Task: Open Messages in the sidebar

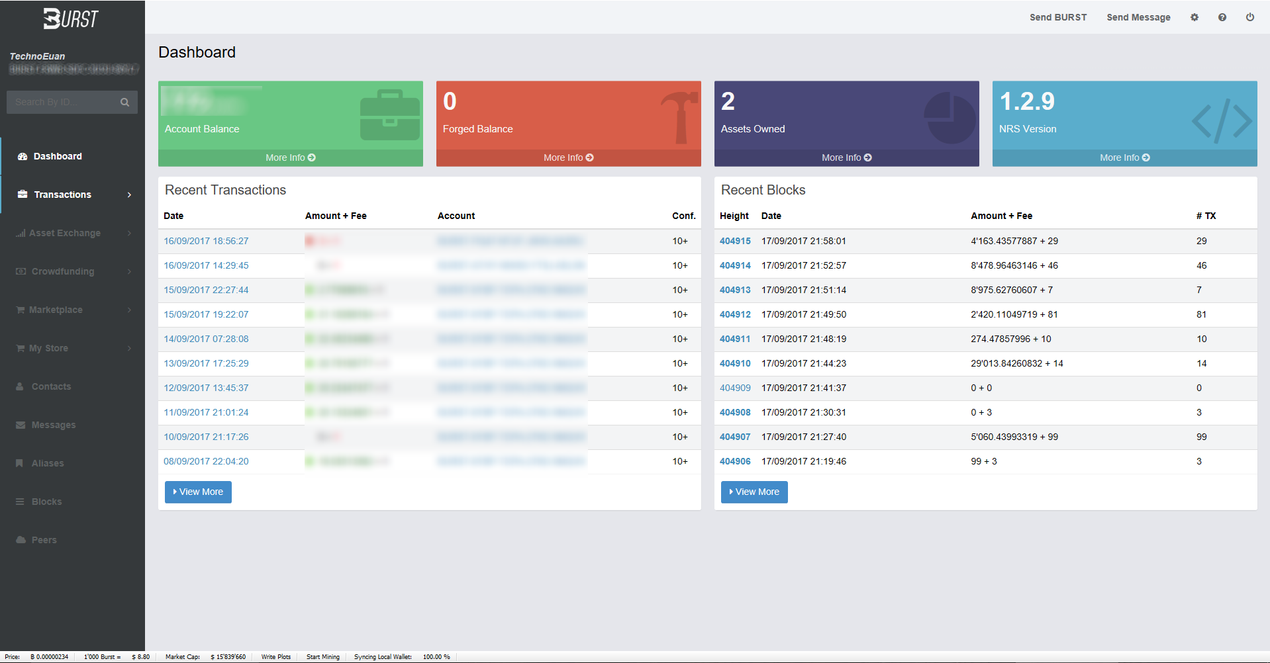Action: [72, 425]
